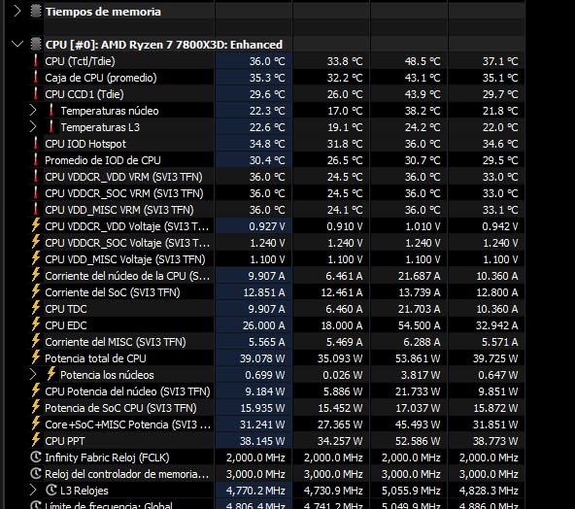Select the Potencia total de CPU label
575x509 pixels.
(x=95, y=358)
